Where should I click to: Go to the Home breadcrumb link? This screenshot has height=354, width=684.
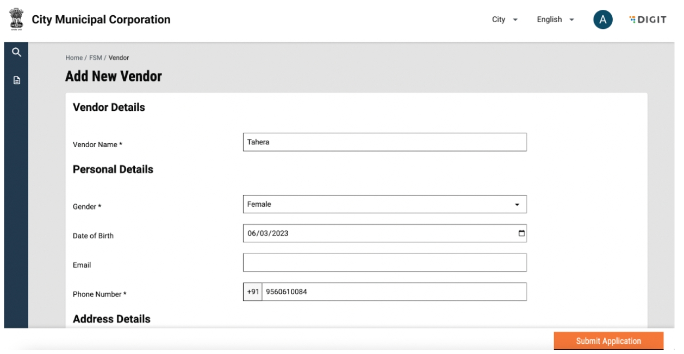[x=72, y=58]
